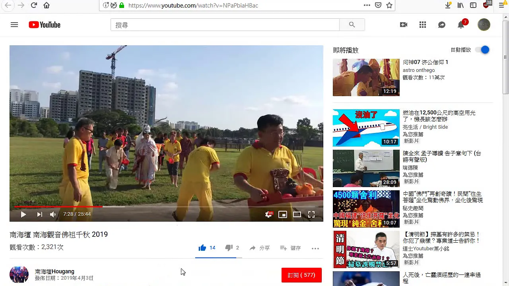Reload the page in browser
This screenshot has width=509, height=286.
[34, 5]
